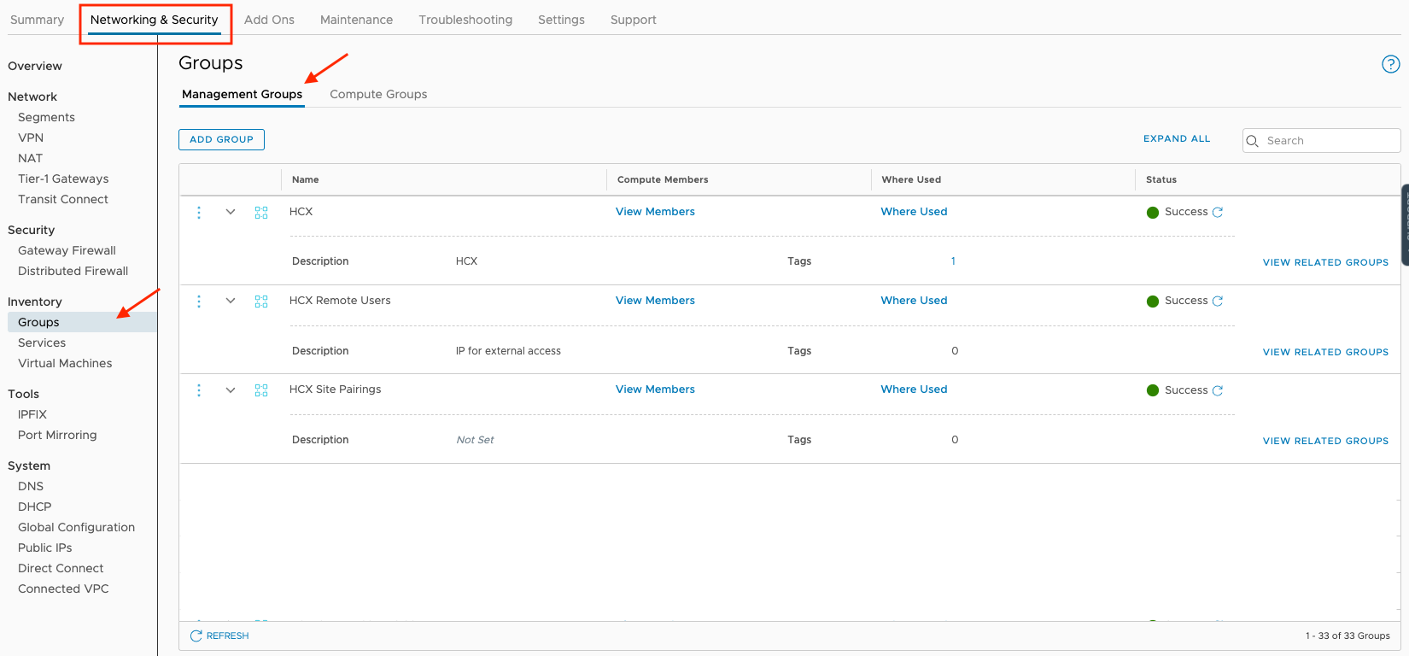Open actions menu for HCX Site Pairings
The height and width of the screenshot is (656, 1409).
pyautogui.click(x=199, y=389)
